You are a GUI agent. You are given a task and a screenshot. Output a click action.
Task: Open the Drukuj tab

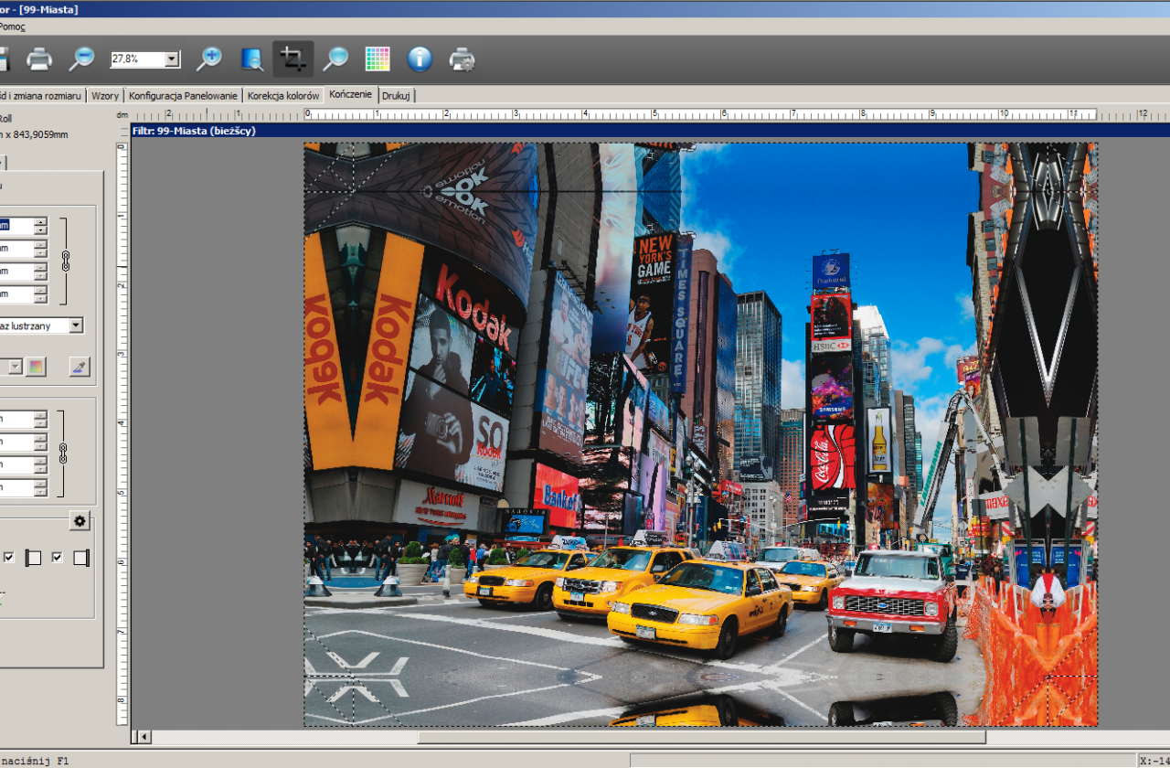(396, 95)
